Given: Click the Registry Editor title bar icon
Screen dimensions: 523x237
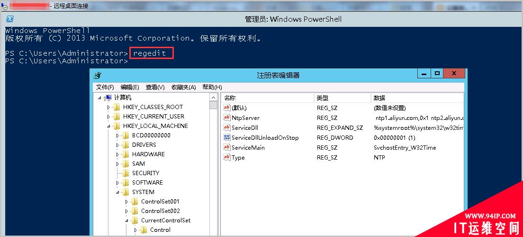Looking at the screenshot, I should 98,75.
